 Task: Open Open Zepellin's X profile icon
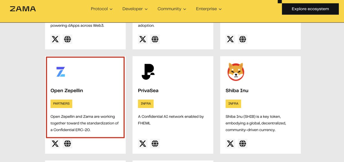[55, 143]
